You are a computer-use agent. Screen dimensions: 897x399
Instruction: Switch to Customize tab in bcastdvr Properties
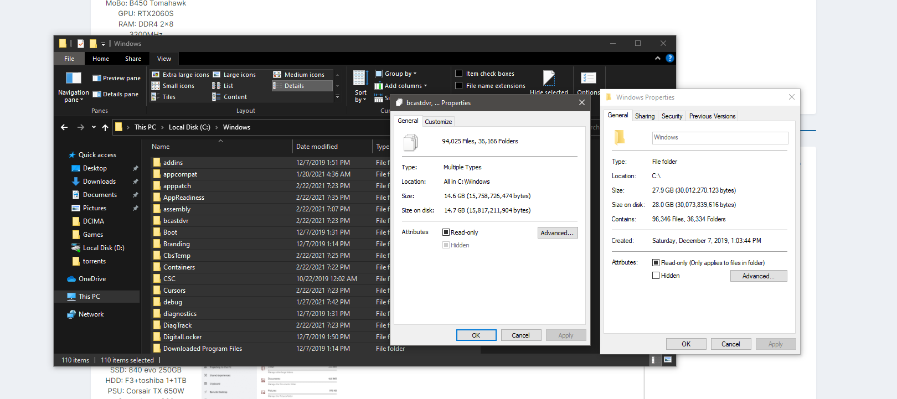(x=439, y=122)
